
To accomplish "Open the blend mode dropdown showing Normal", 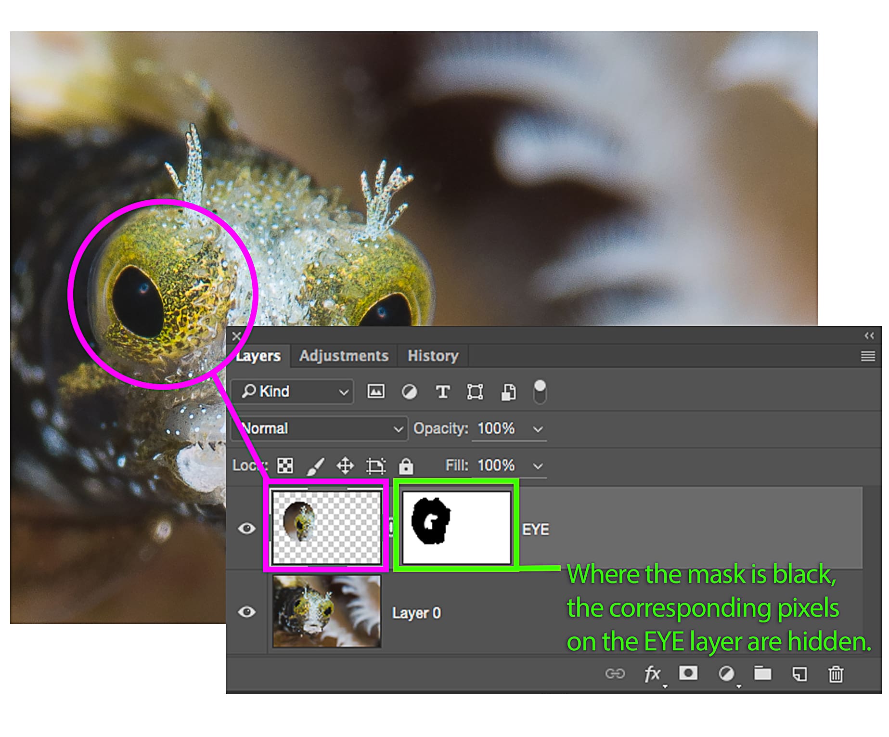I will click(x=319, y=428).
